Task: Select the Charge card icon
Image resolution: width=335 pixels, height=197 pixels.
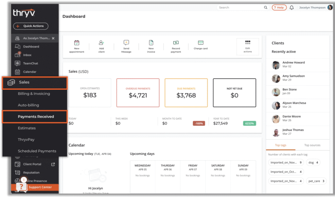Action: (x=201, y=43)
